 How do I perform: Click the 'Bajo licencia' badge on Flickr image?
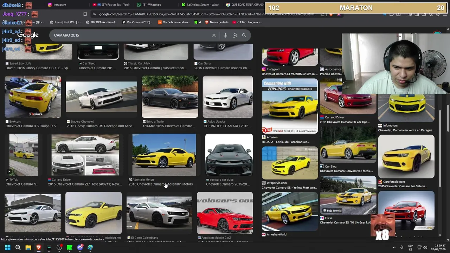point(332,210)
